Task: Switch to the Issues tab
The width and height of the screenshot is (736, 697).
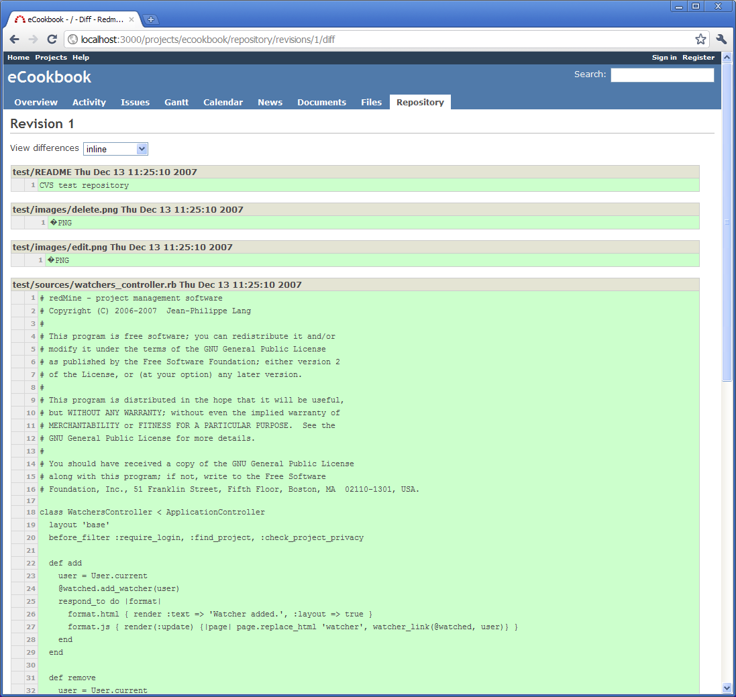Action: pyautogui.click(x=135, y=103)
